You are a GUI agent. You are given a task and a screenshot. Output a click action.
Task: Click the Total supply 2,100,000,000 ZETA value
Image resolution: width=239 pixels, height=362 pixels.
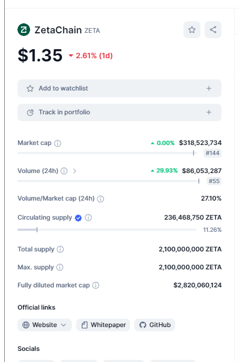pyautogui.click(x=190, y=249)
